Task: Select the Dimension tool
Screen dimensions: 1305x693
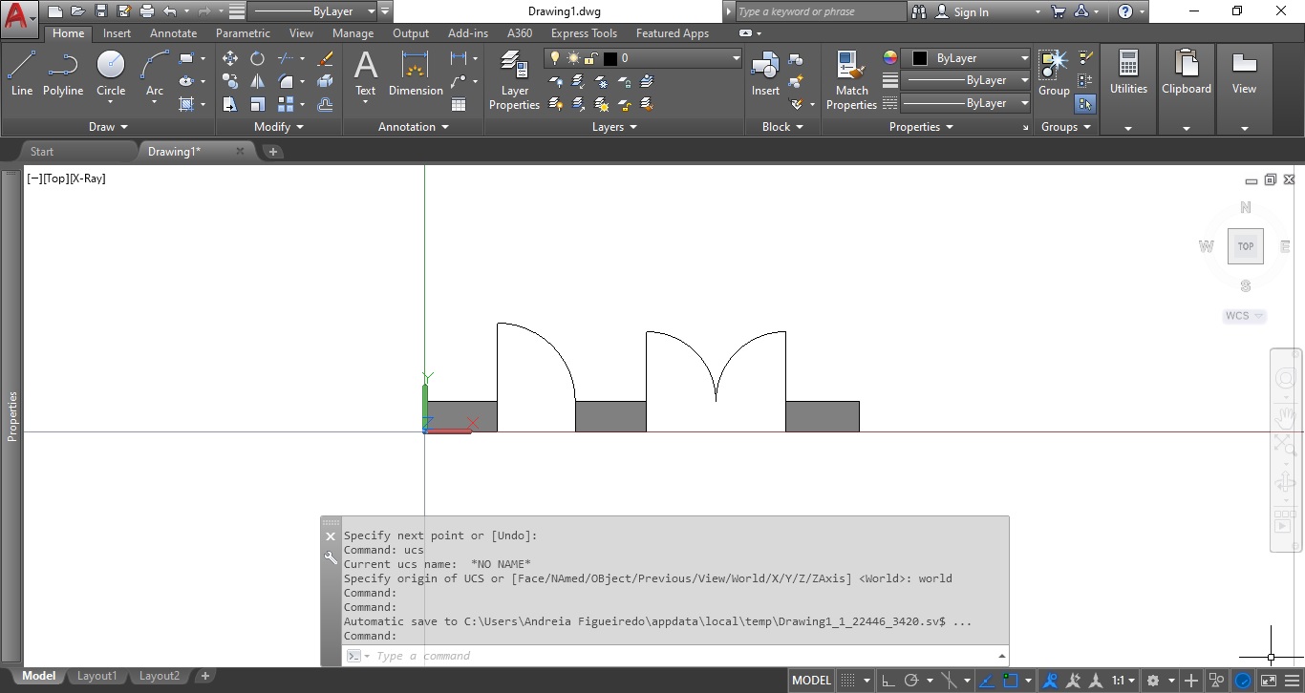Action: pos(416,73)
